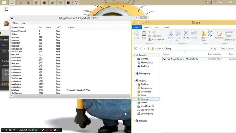Click the Location column header
The height and width of the screenshot is (133, 236).
[70, 27]
